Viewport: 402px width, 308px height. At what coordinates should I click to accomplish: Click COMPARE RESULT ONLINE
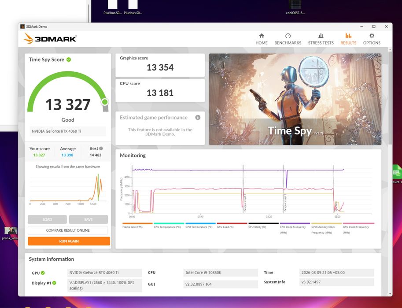(68, 230)
